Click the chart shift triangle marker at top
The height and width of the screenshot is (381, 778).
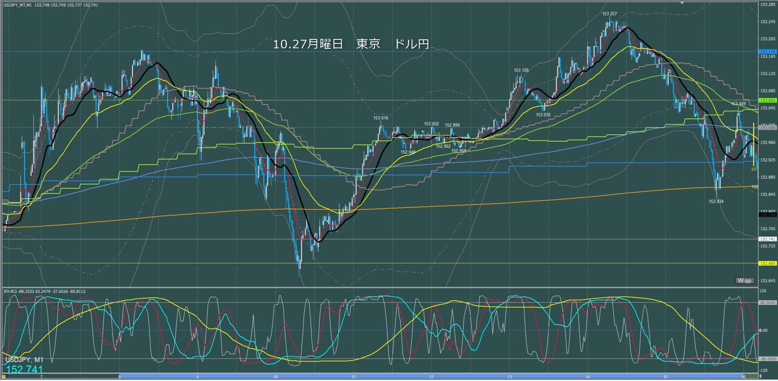pyautogui.click(x=683, y=2)
